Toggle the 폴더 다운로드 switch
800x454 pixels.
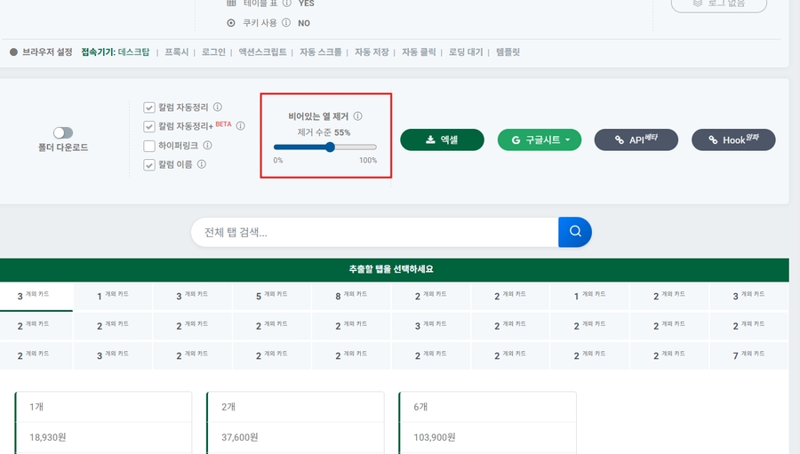pos(63,132)
